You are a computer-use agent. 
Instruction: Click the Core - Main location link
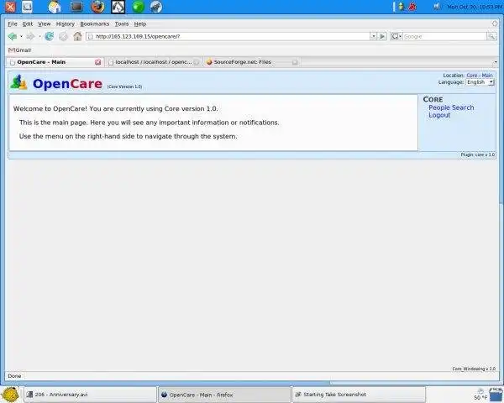[480, 76]
